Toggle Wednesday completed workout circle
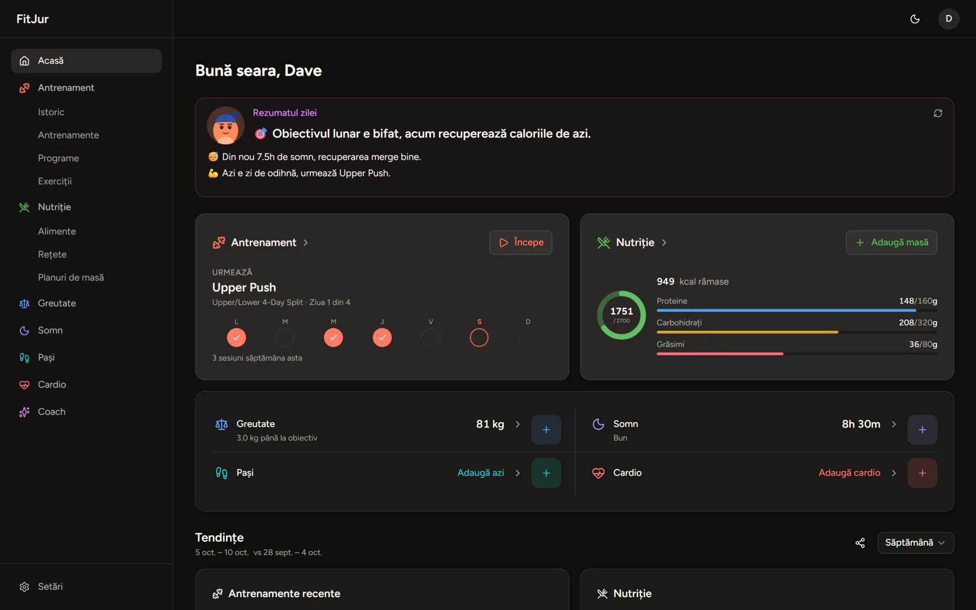 click(x=334, y=337)
